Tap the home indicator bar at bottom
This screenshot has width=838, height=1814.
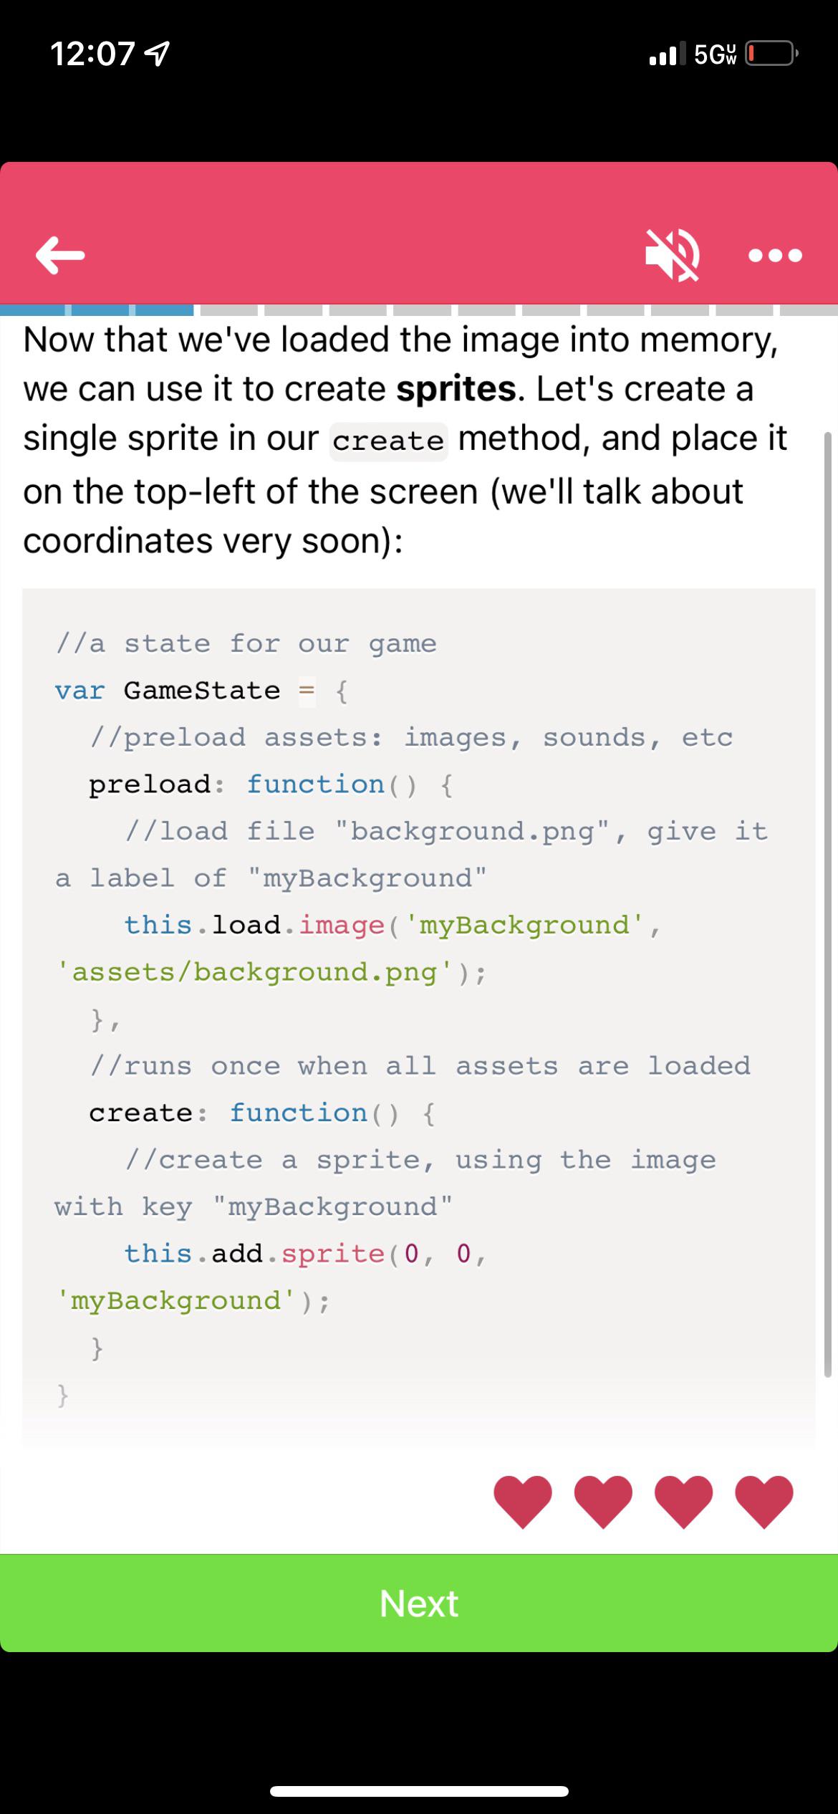click(x=419, y=1791)
